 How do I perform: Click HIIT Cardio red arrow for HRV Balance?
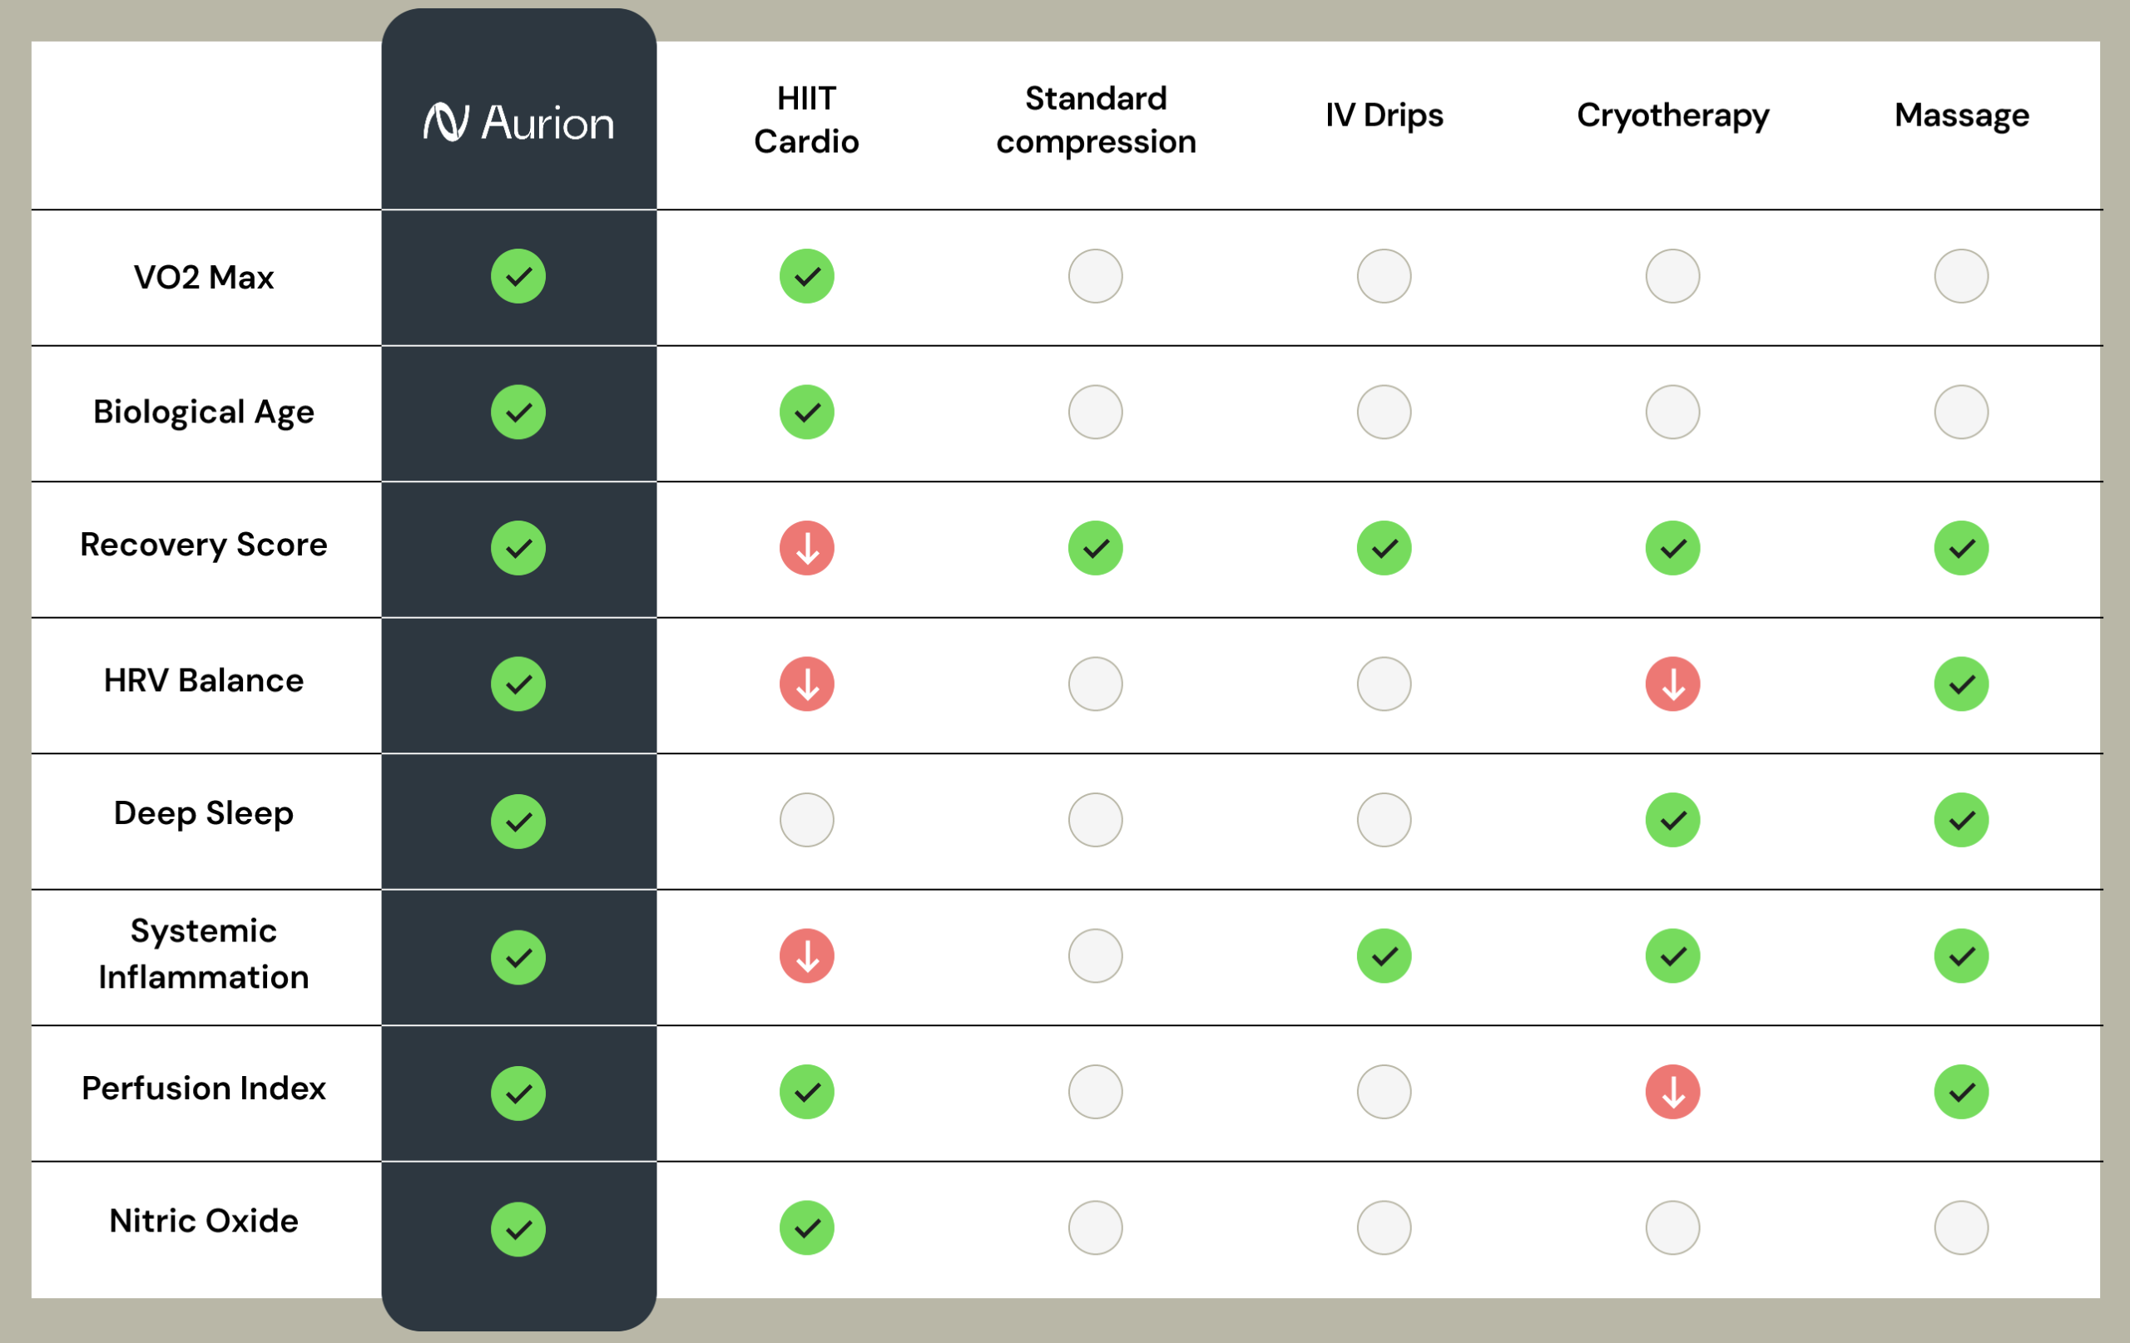[x=807, y=684]
